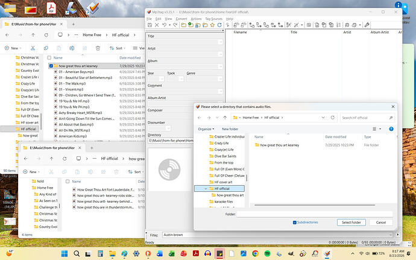Open the Organize dropdown in folder dialog

click(206, 129)
